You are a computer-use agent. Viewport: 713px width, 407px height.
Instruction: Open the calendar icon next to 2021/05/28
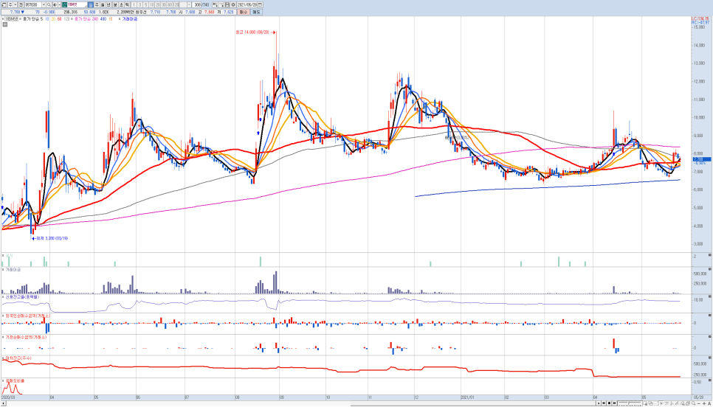[260, 4]
